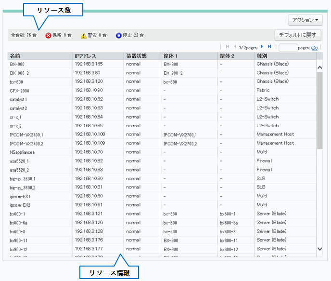This screenshot has width=331, height=281.
Task: Open the アクション dropdown menu
Action: pyautogui.click(x=305, y=20)
